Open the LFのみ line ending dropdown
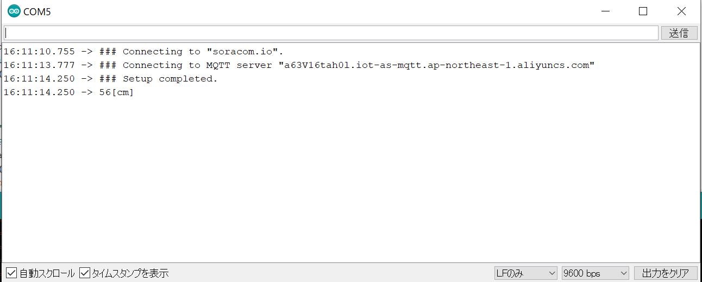This screenshot has width=702, height=282. point(526,273)
